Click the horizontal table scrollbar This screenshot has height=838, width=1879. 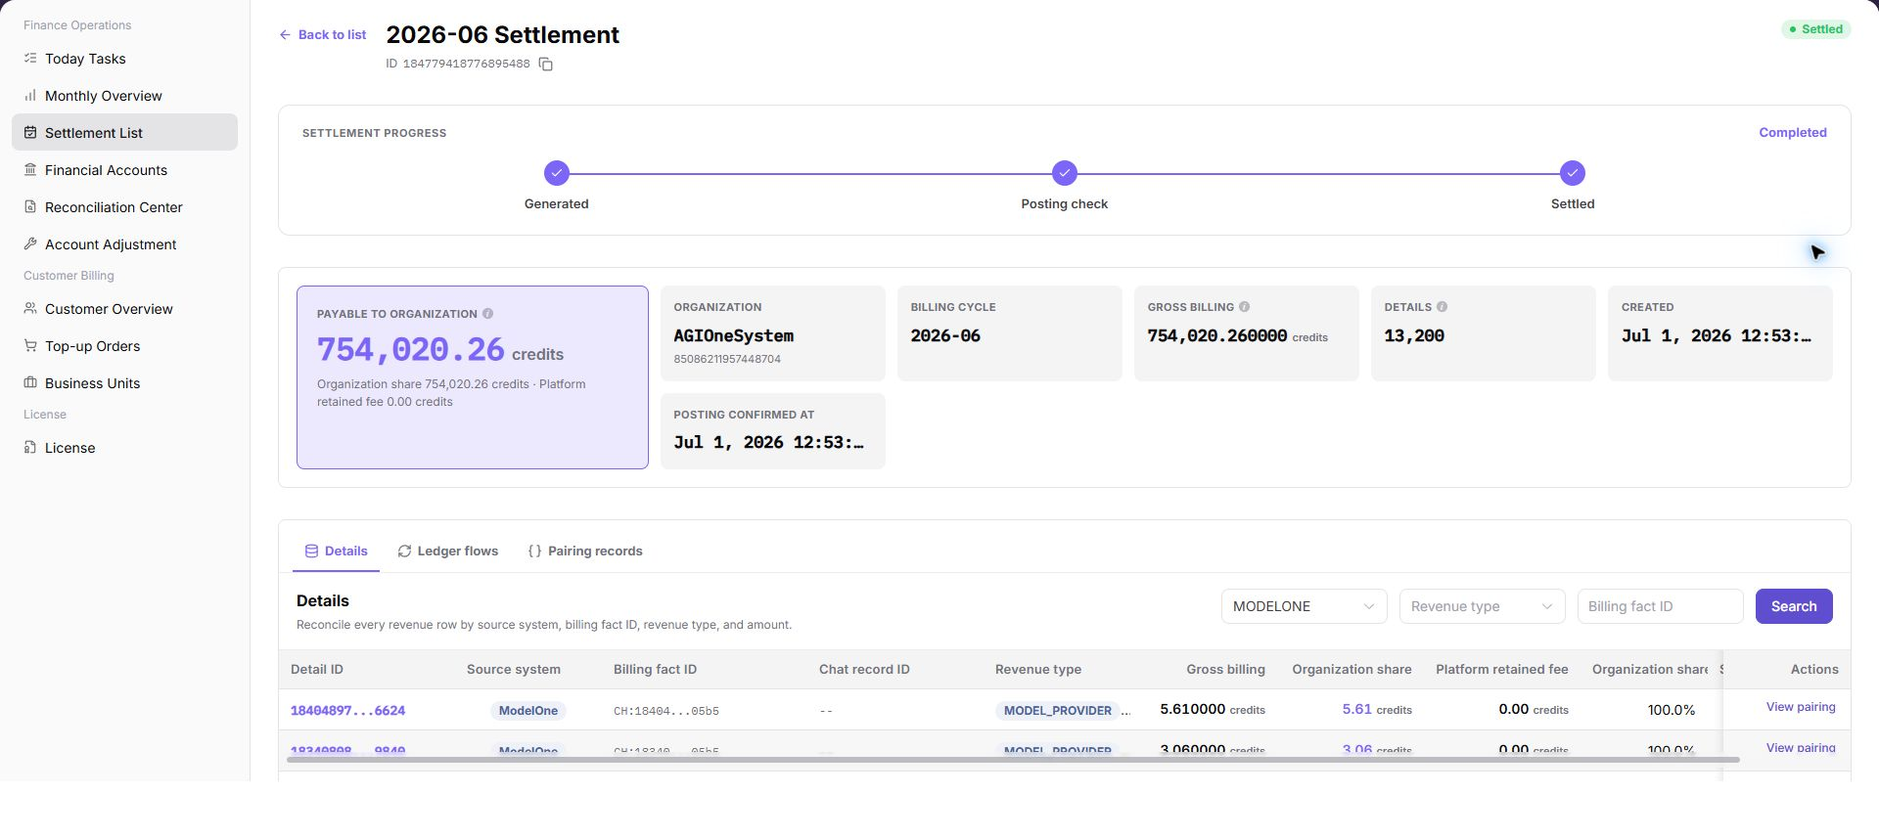click(x=1013, y=760)
